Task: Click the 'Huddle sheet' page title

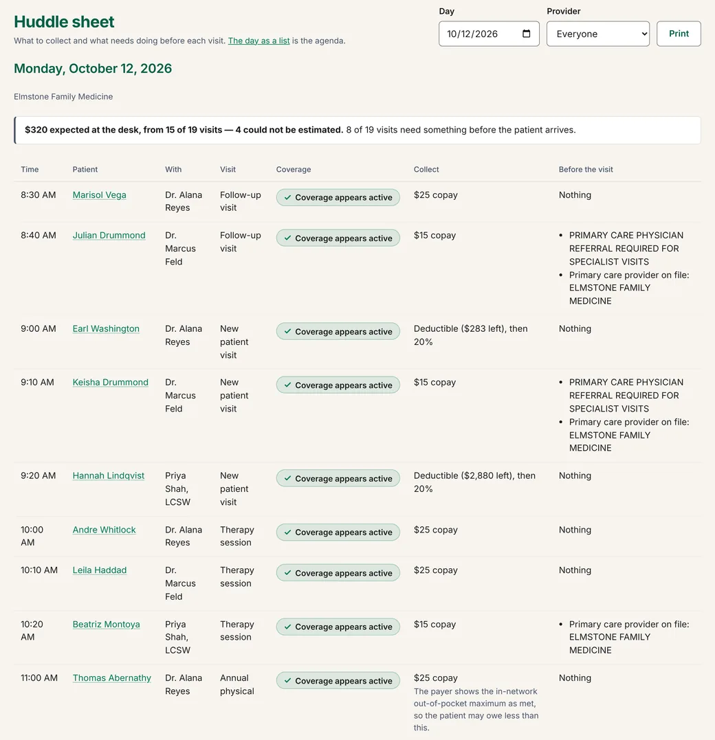Action: click(x=64, y=22)
